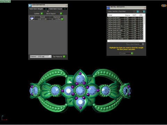
Task: Click the green arrow beside 0.33tw gem row
Action: click(x=62, y=19)
